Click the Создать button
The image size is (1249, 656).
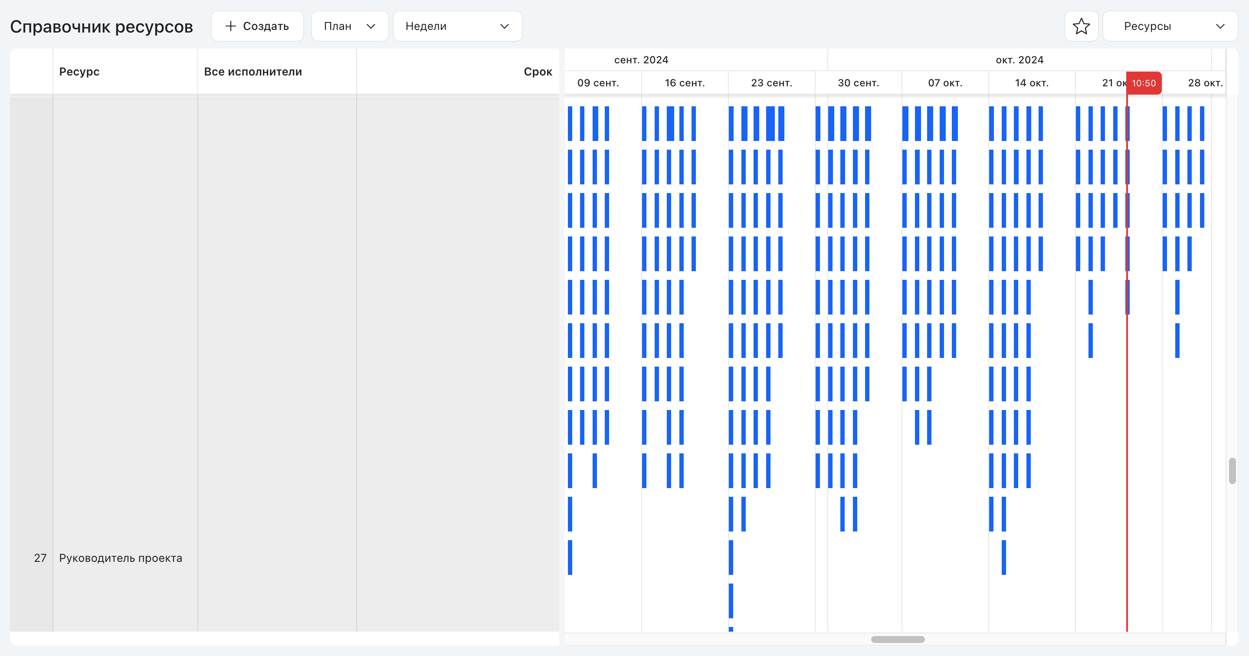[257, 26]
